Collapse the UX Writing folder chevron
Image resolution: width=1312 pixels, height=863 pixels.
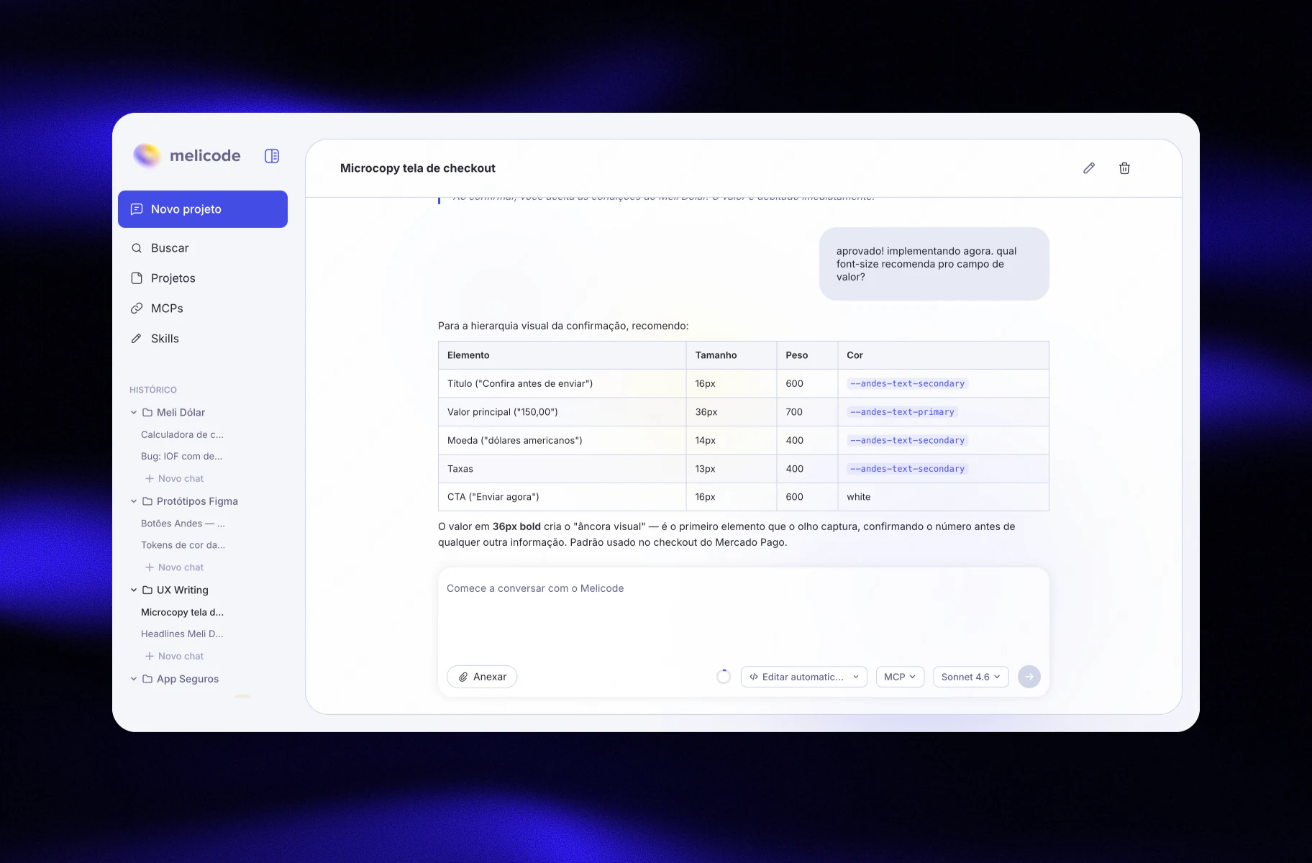pyautogui.click(x=134, y=590)
